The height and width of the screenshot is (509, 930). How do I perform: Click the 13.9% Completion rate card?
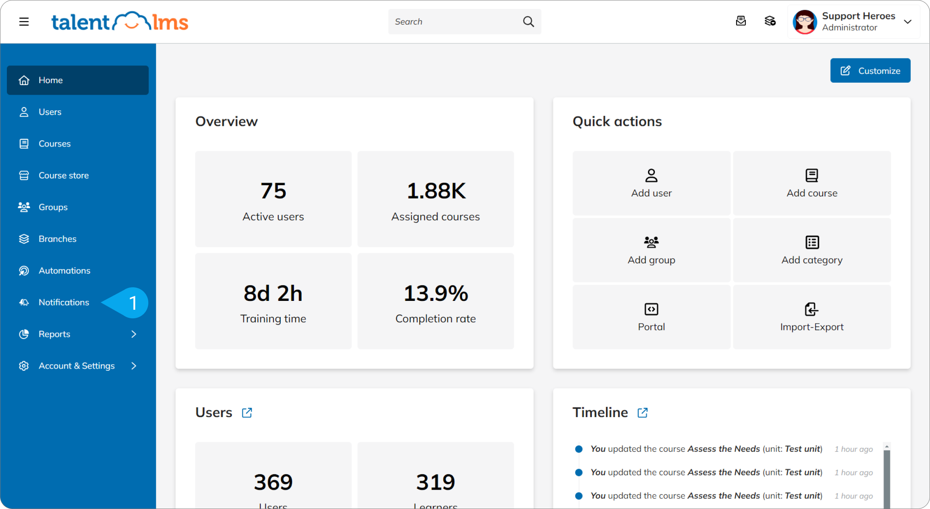tap(436, 301)
